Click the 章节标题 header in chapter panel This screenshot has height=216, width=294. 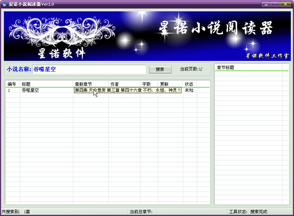tap(248, 68)
